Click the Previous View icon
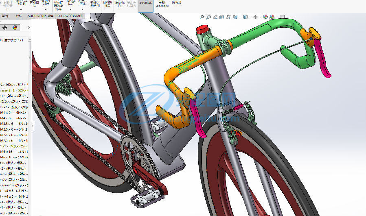Viewport: 366px width, 216px height. [x=215, y=17]
